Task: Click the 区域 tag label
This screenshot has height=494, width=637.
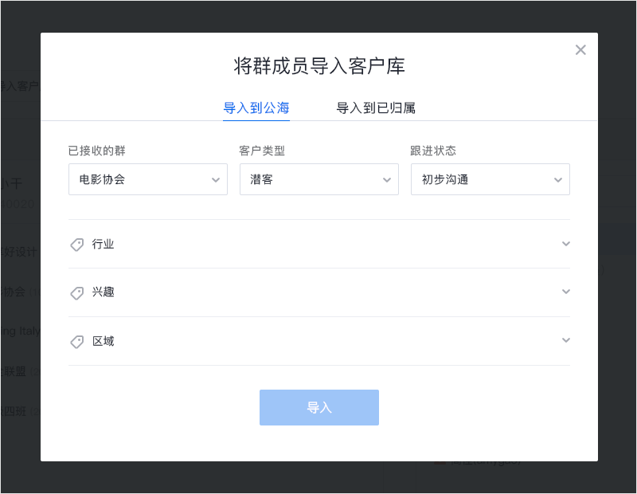Action: point(103,341)
